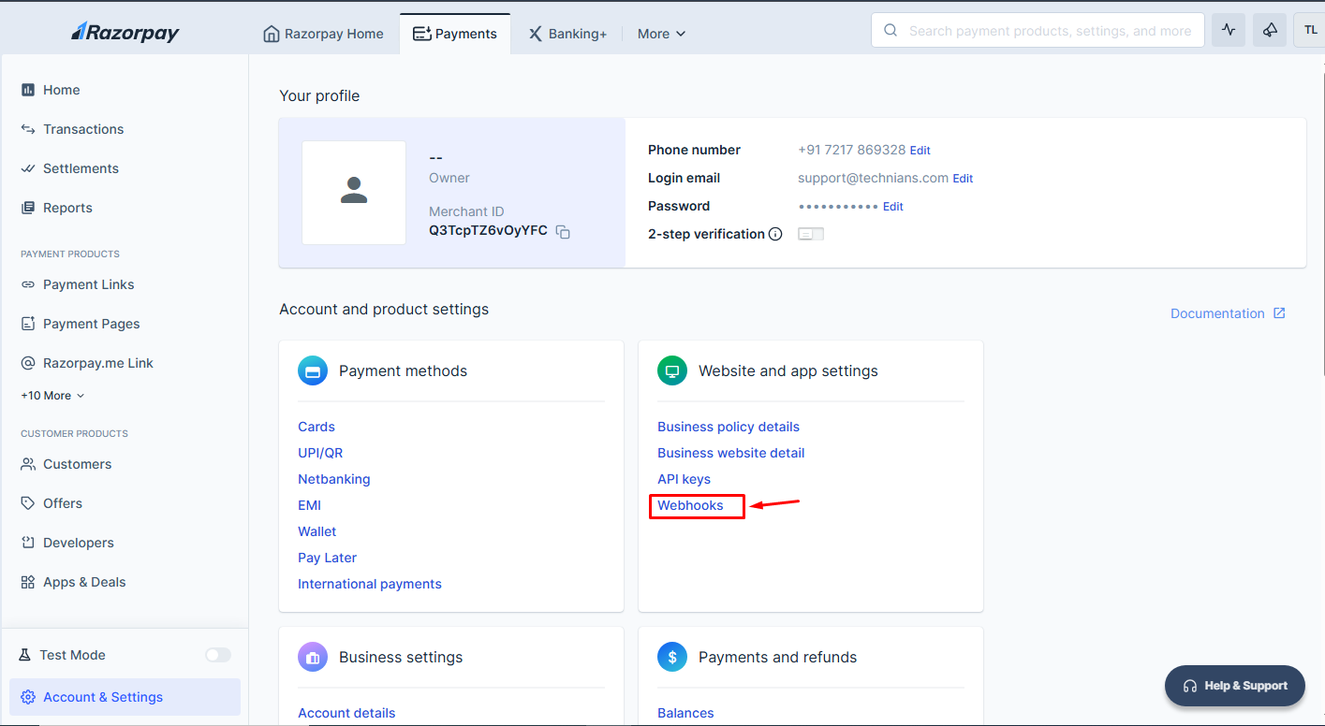Copy the Merchant ID with copy icon
The height and width of the screenshot is (726, 1325).
(563, 232)
